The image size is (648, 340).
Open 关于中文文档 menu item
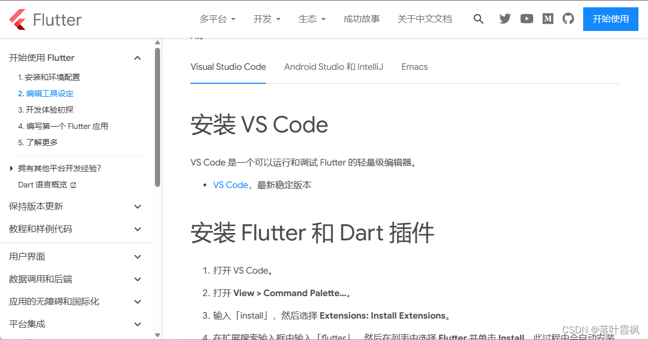[x=424, y=19]
